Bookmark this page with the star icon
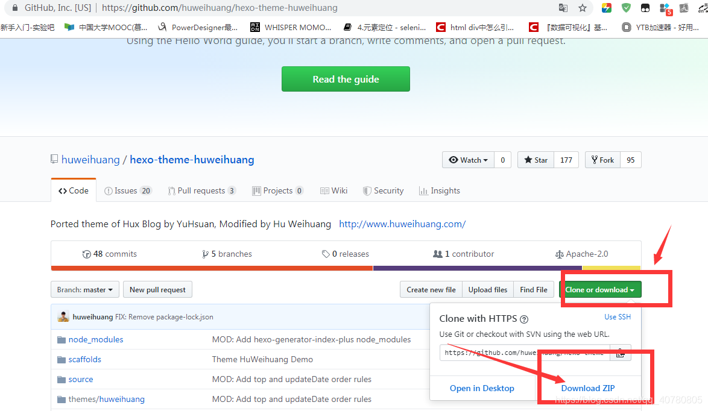 (x=583, y=8)
